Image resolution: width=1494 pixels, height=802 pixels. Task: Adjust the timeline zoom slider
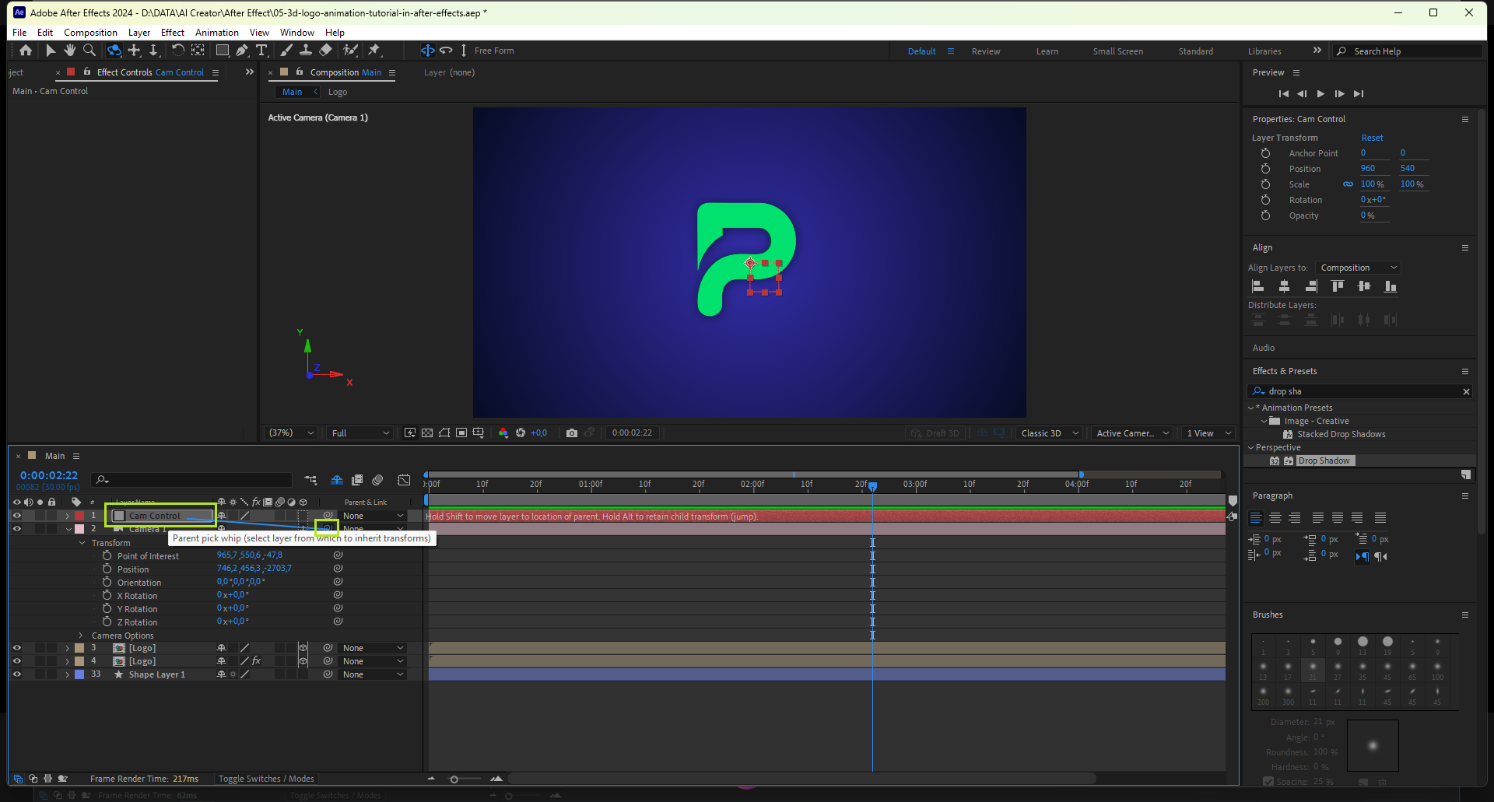point(454,779)
